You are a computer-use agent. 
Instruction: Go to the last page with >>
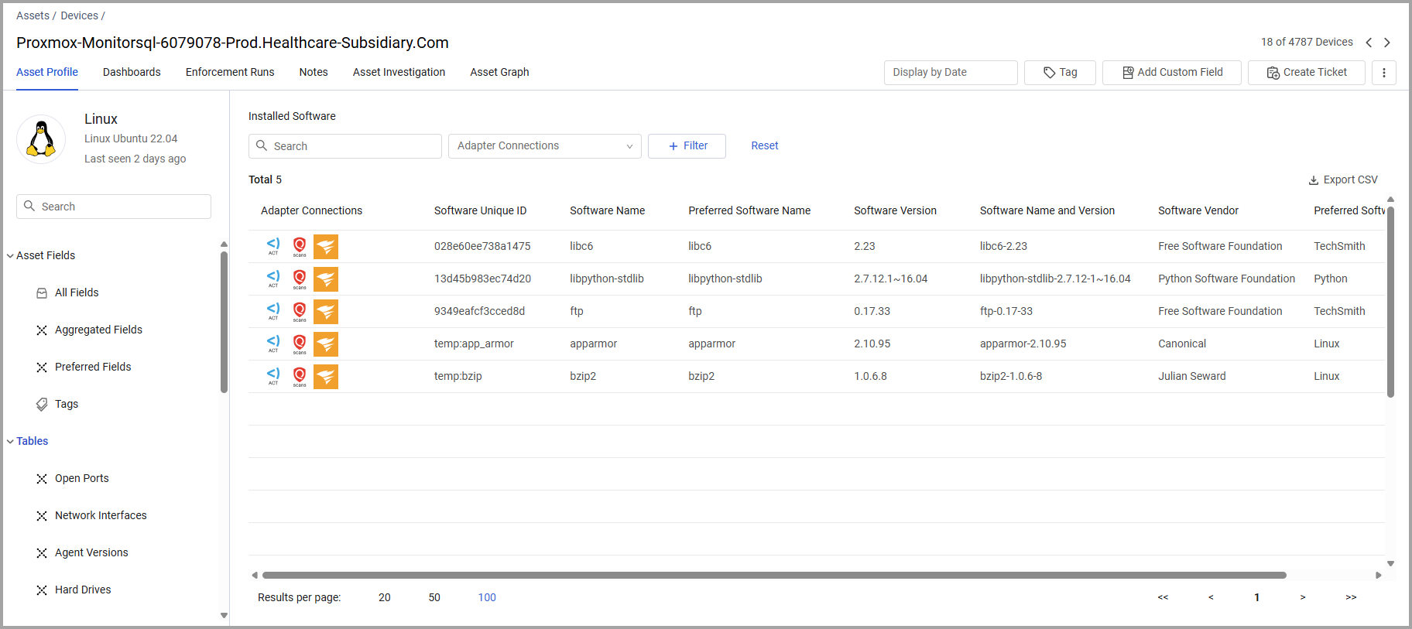coord(1351,597)
